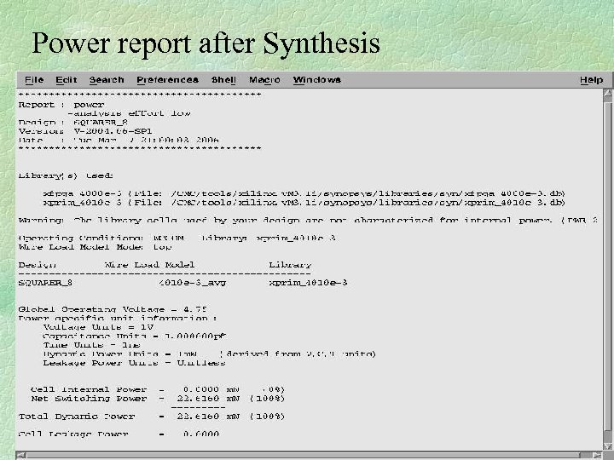Click the 'Cell Leakage Power' line
614x460 pixels.
(119, 434)
